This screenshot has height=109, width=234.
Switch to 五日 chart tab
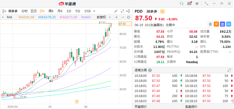33,11
